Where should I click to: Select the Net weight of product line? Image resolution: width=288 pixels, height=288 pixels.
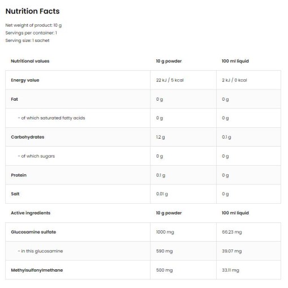click(33, 25)
